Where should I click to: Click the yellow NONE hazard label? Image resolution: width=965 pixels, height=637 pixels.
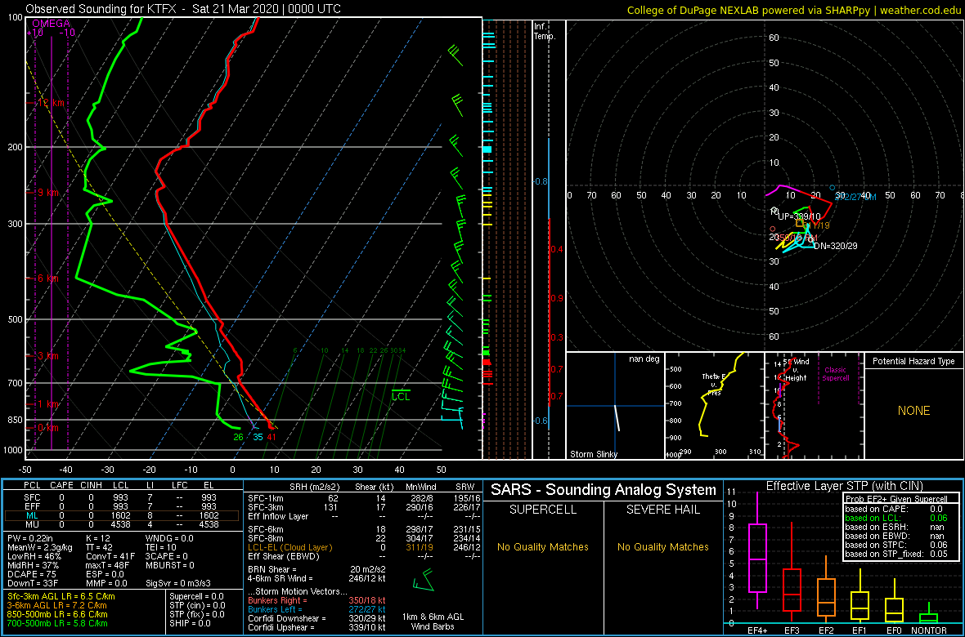click(x=913, y=411)
